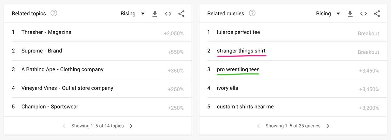Expand Rising dropdown in Related queries
This screenshot has width=391, height=140.
328,14
